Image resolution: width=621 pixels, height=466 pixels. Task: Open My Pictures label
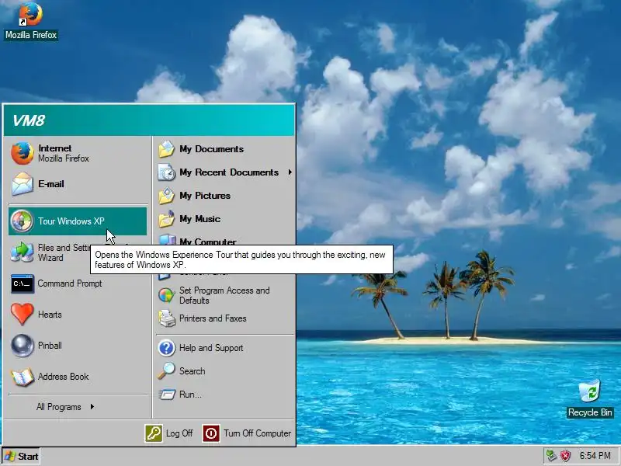point(205,196)
